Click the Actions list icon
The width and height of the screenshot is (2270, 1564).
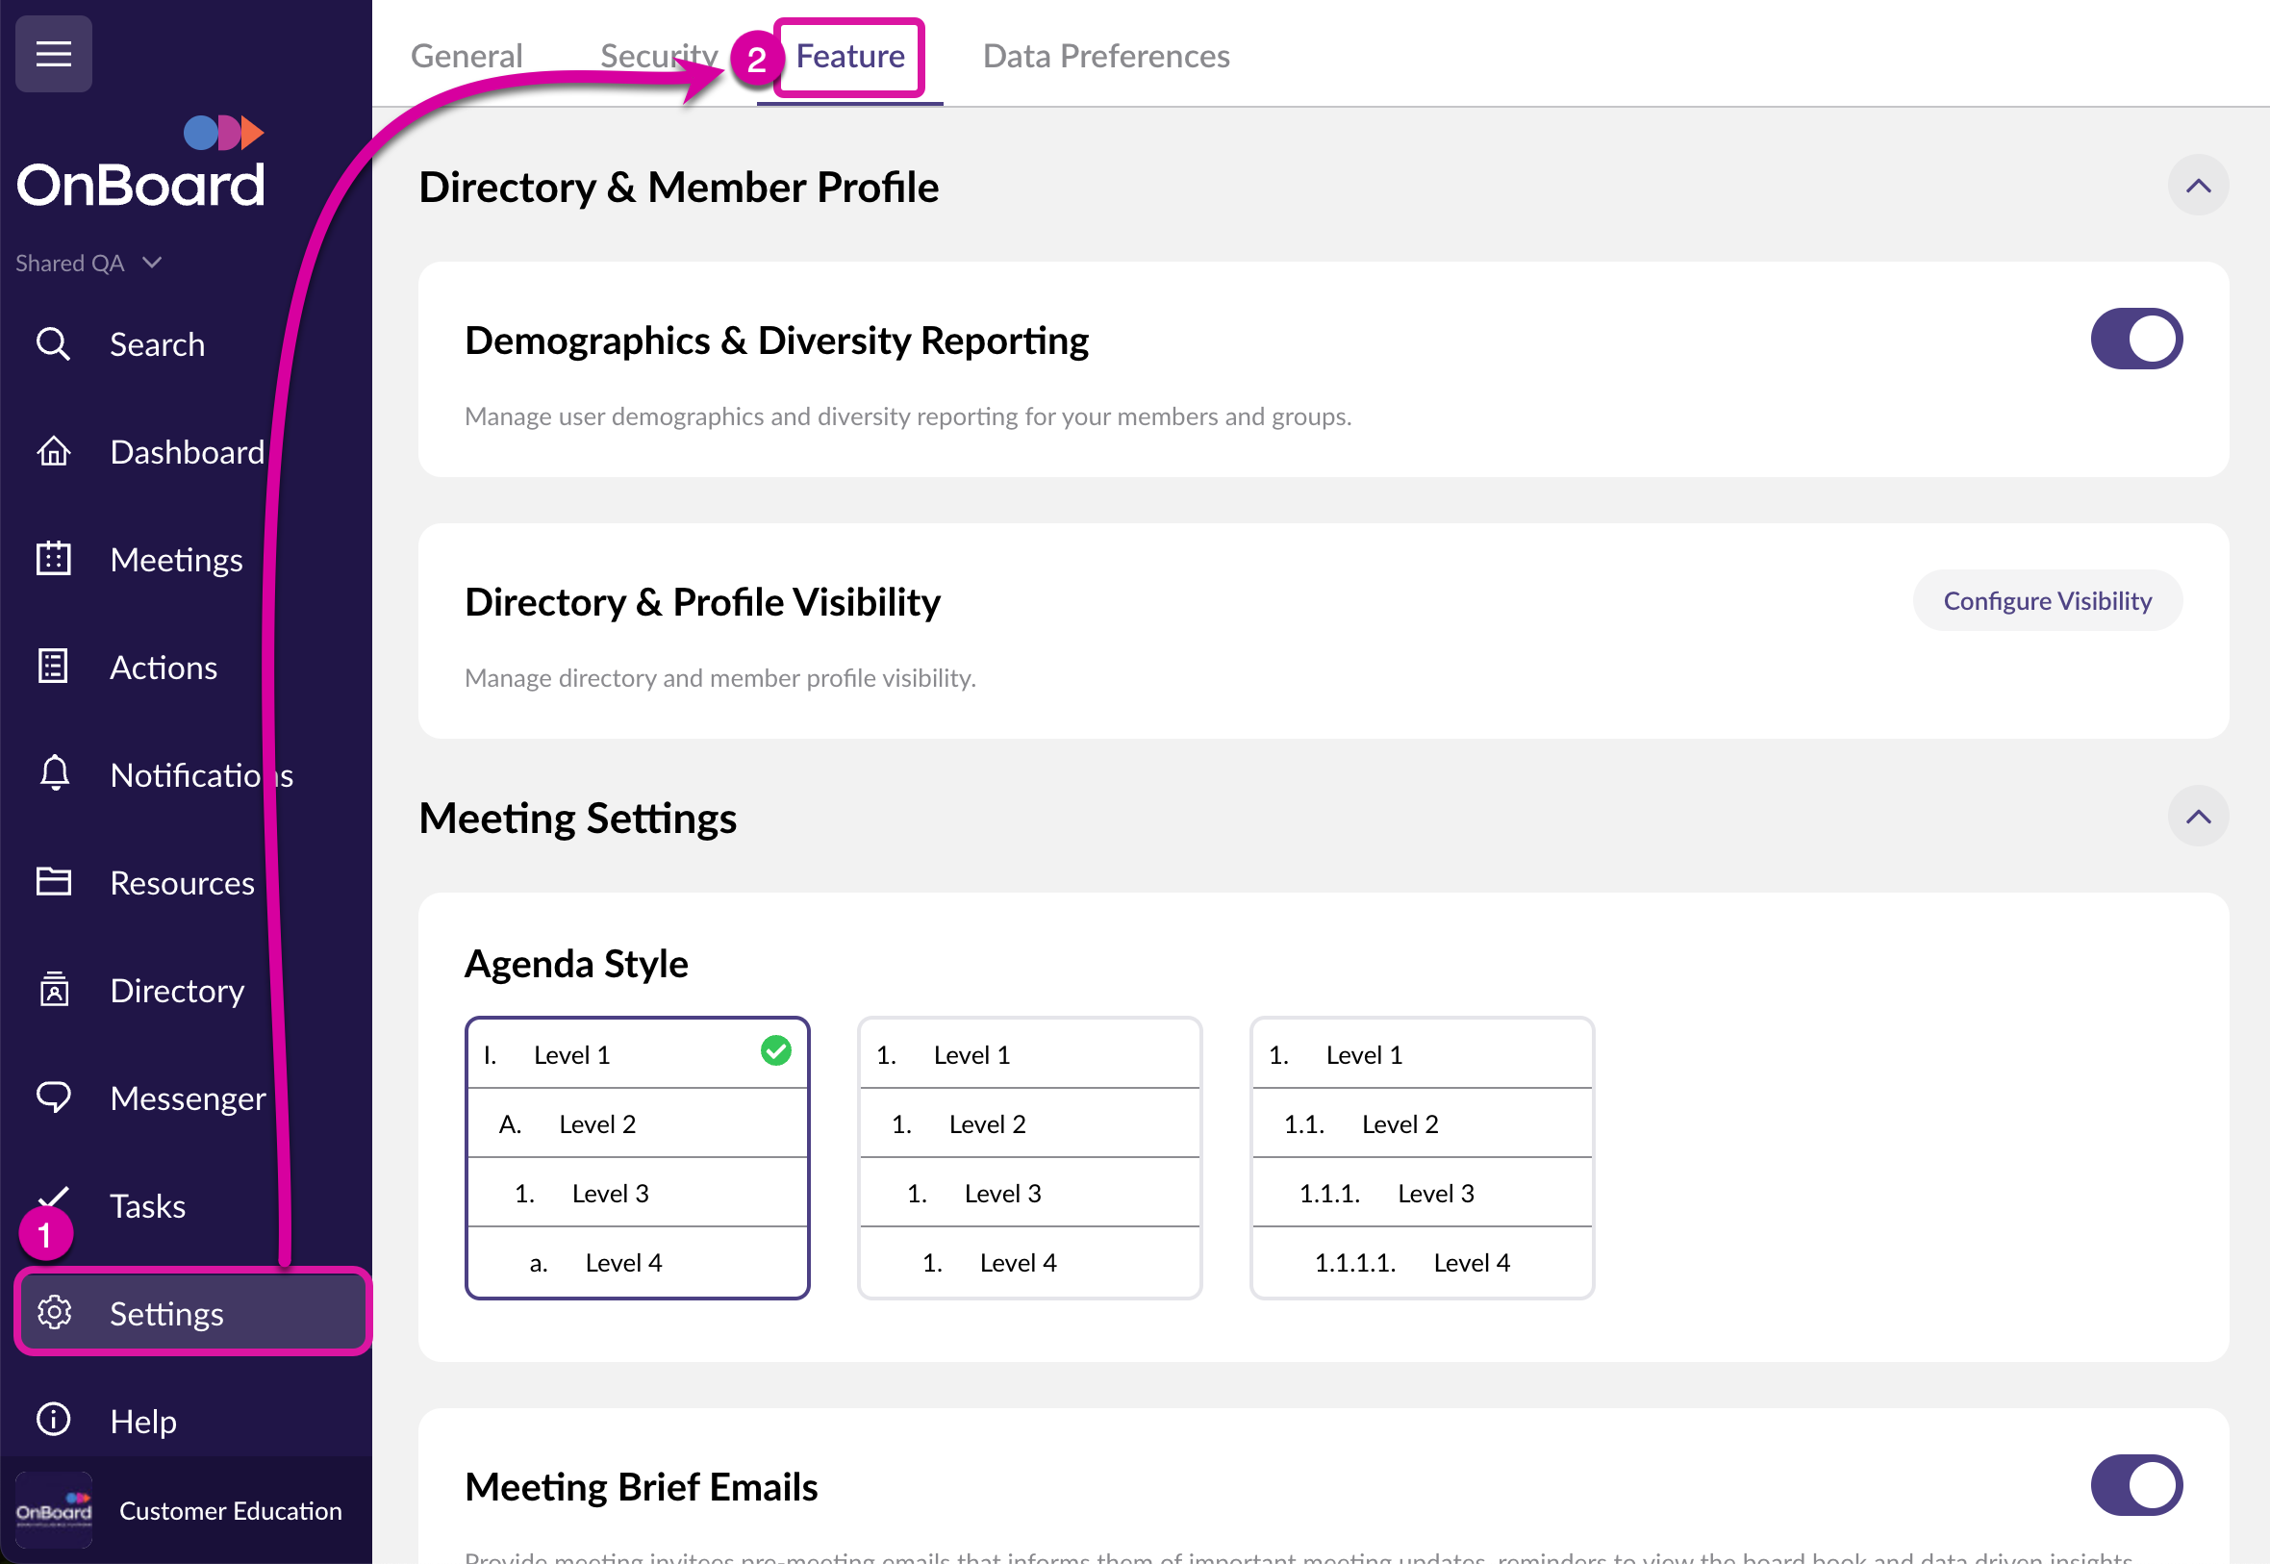pos(53,667)
